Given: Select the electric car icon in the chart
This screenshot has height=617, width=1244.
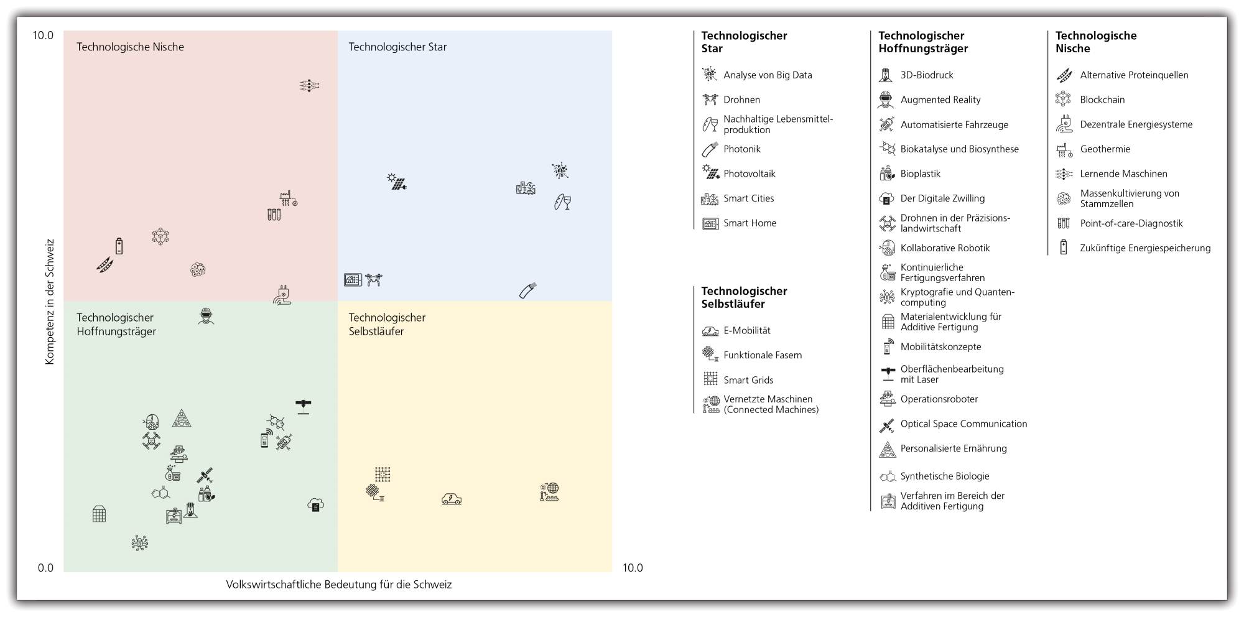Looking at the screenshot, I should pos(452,499).
